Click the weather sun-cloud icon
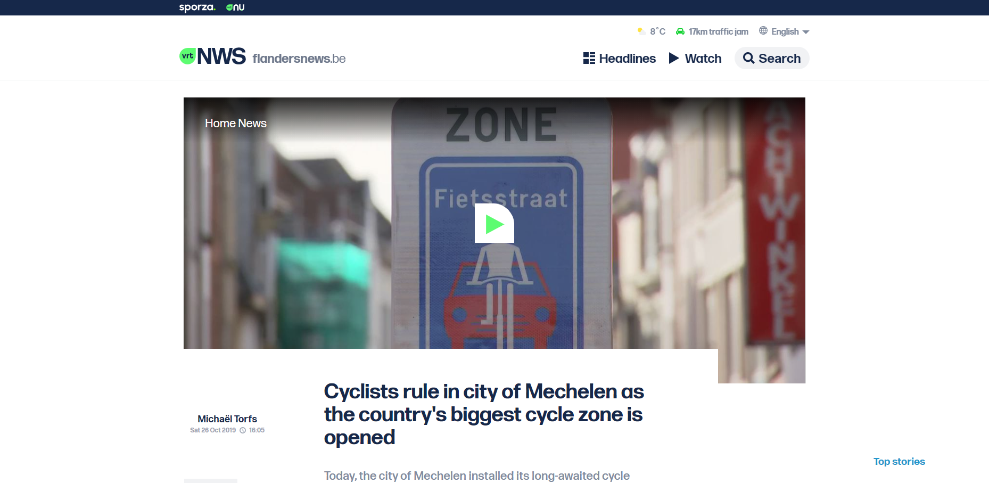 click(641, 31)
